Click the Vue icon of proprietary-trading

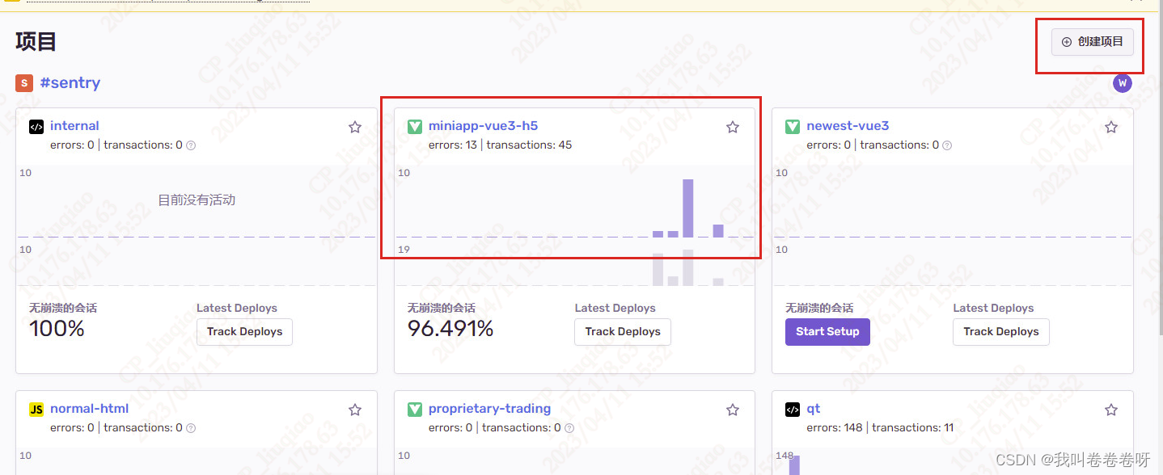coord(414,410)
